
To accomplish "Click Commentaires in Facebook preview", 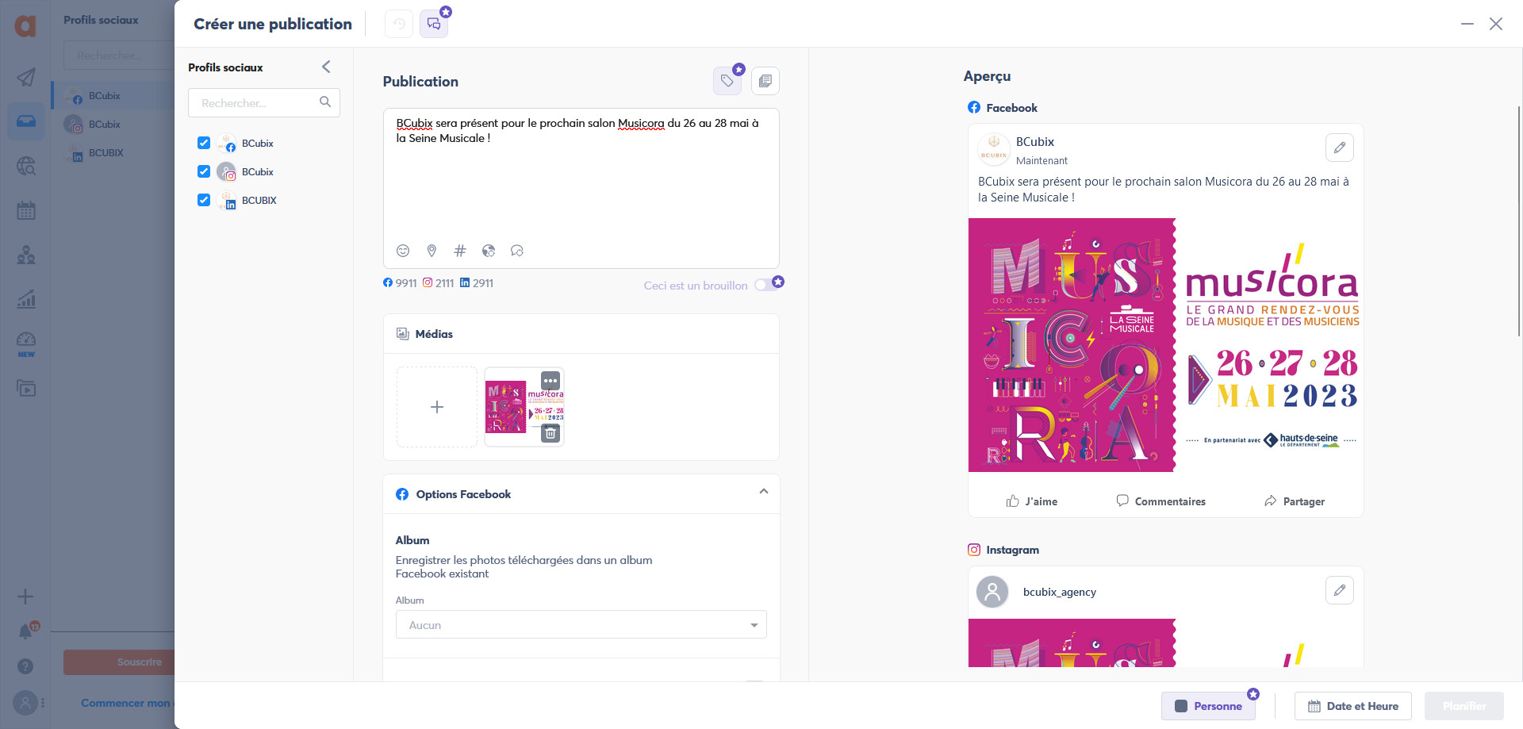I will tap(1160, 501).
